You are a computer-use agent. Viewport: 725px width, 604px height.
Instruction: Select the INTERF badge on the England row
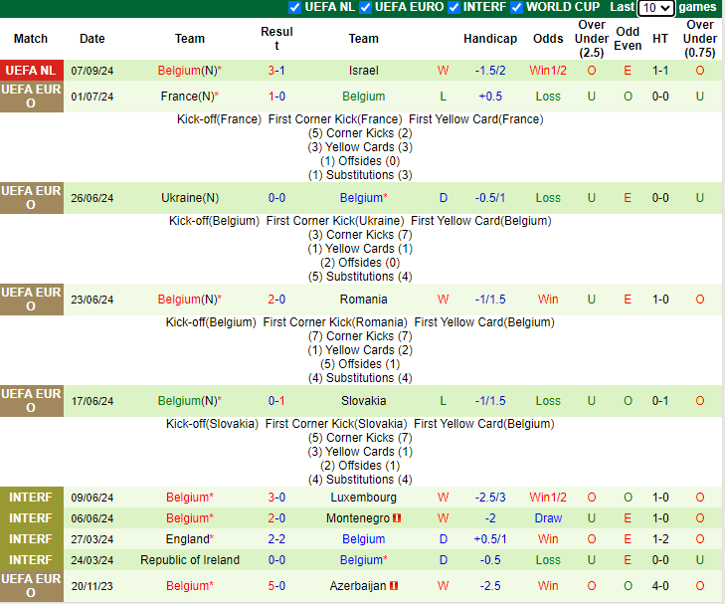[30, 539]
